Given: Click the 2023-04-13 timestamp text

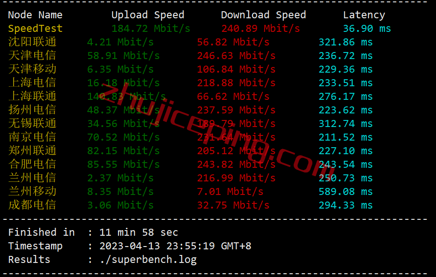Looking at the screenshot, I should [130, 246].
